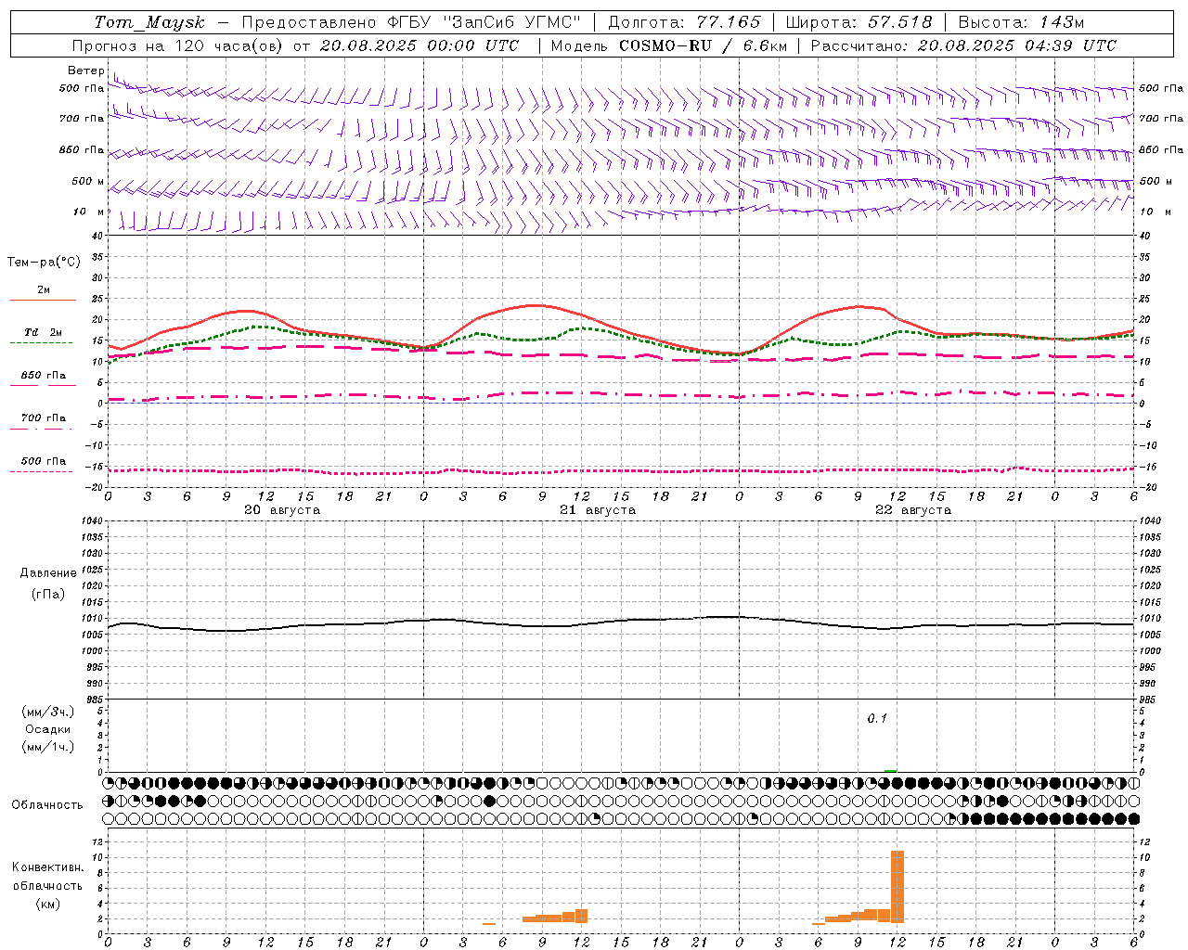Viewport: 1188px width, 950px height.
Task: Click the 'Ветер' wind section label
Action: 85,71
